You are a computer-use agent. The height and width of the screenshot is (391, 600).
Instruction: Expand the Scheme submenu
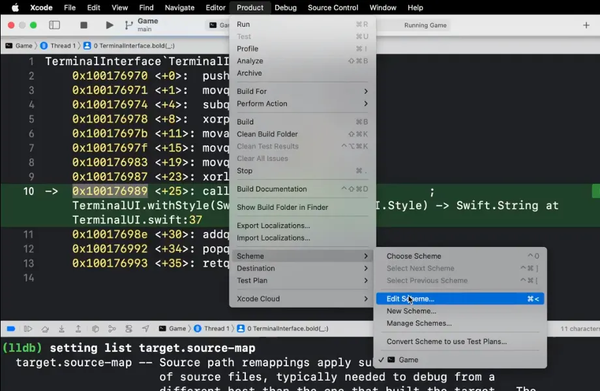(303, 256)
